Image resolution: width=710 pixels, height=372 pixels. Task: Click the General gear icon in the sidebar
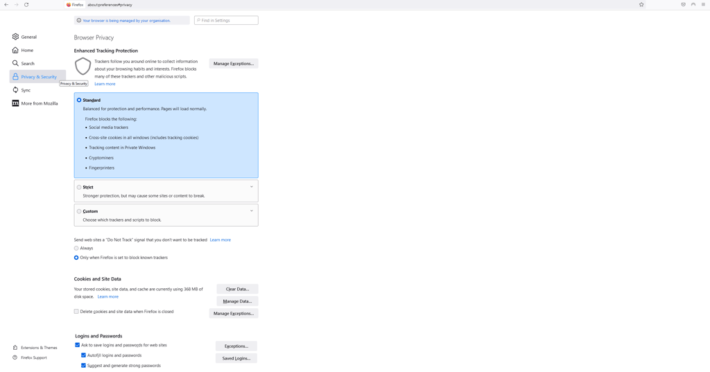tap(15, 37)
